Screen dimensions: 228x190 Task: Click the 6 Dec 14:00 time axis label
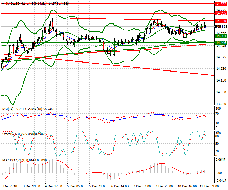(120, 186)
